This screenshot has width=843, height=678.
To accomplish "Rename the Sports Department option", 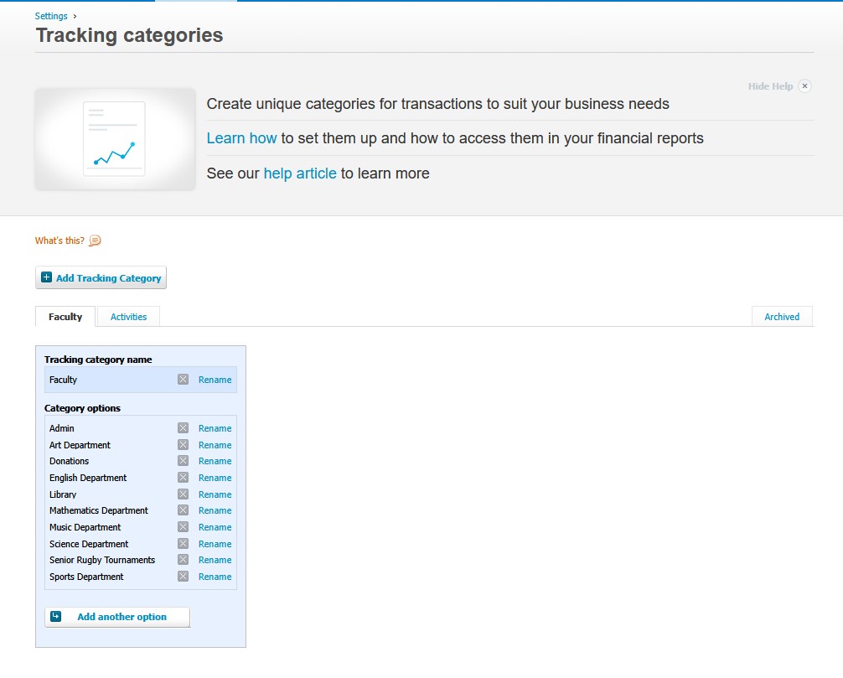I will pyautogui.click(x=215, y=577).
